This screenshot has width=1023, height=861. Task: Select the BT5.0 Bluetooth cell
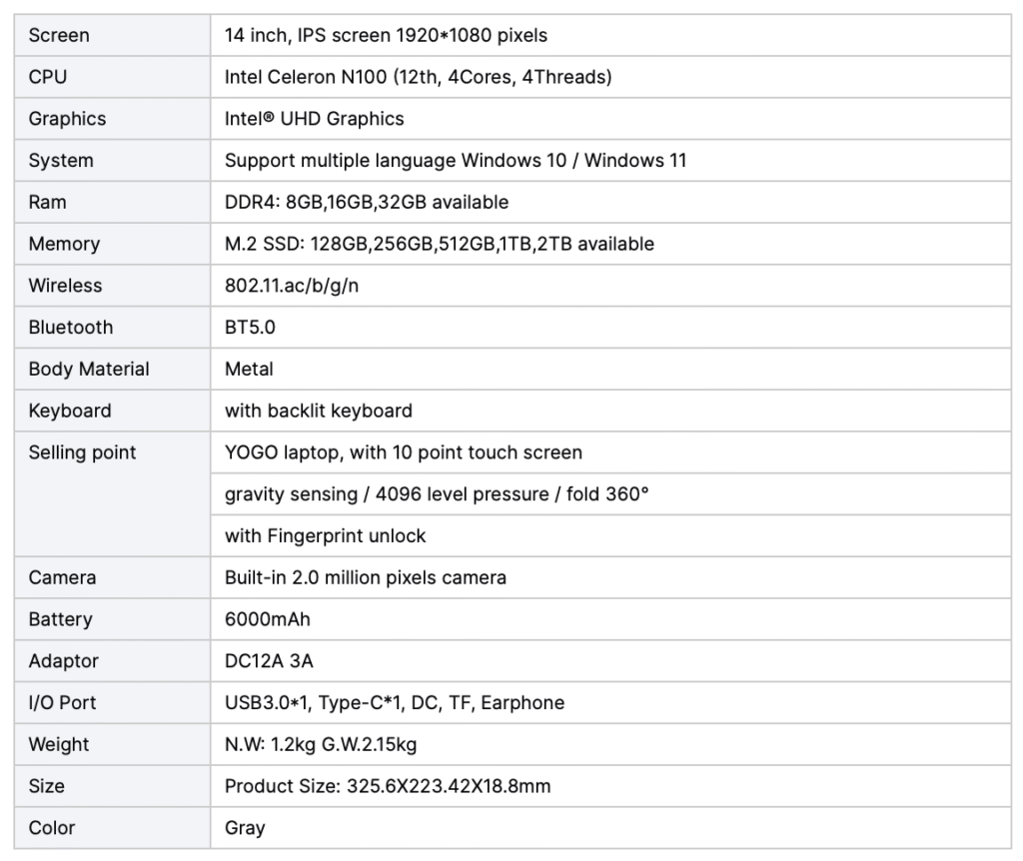click(250, 328)
